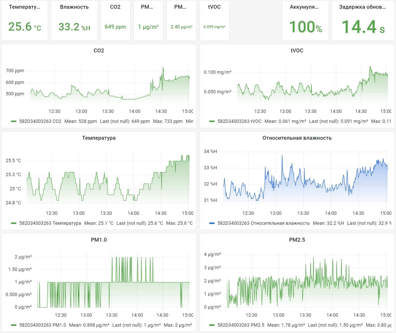
Task: Click the Аккумуля... stat panel title
Action: pyautogui.click(x=304, y=7)
